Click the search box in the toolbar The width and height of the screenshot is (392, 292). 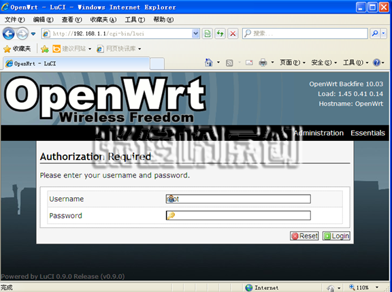[x=305, y=33]
